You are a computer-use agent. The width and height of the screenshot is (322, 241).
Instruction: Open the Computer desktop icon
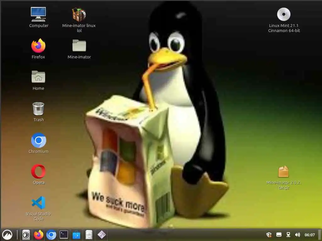click(x=38, y=14)
